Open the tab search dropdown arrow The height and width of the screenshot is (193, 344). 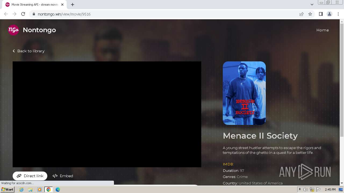tap(312, 5)
